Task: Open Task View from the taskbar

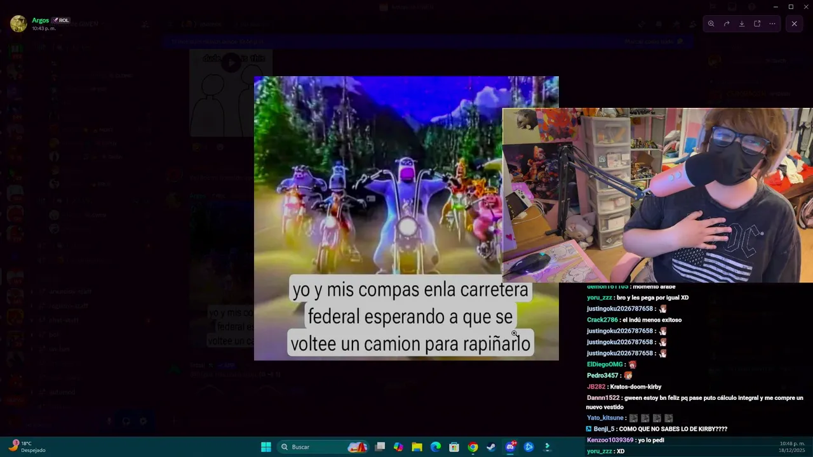Action: click(380, 447)
